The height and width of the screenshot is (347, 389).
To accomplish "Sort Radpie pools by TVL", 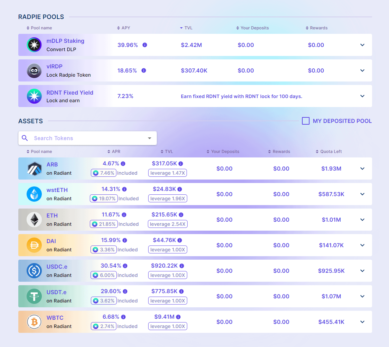I will 186,28.
